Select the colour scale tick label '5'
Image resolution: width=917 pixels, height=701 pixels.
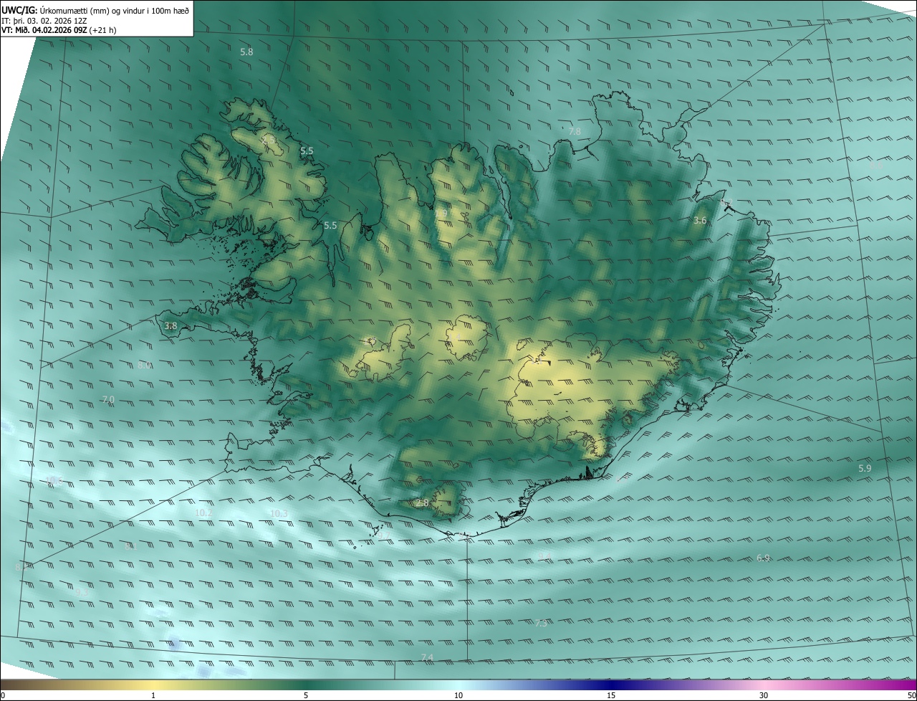coord(306,695)
